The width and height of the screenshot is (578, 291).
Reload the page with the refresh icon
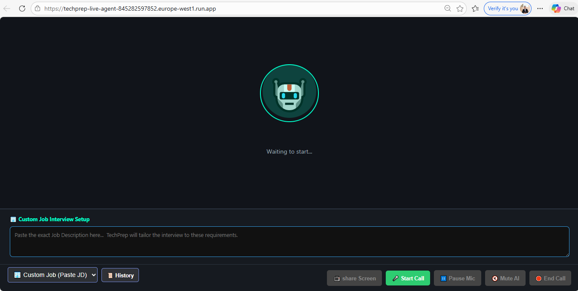[x=22, y=9]
